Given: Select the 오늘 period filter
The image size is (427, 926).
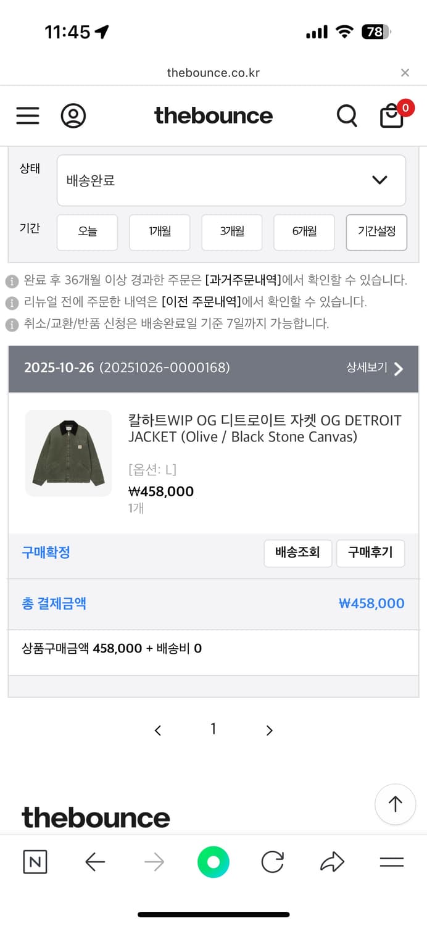Looking at the screenshot, I should [87, 233].
